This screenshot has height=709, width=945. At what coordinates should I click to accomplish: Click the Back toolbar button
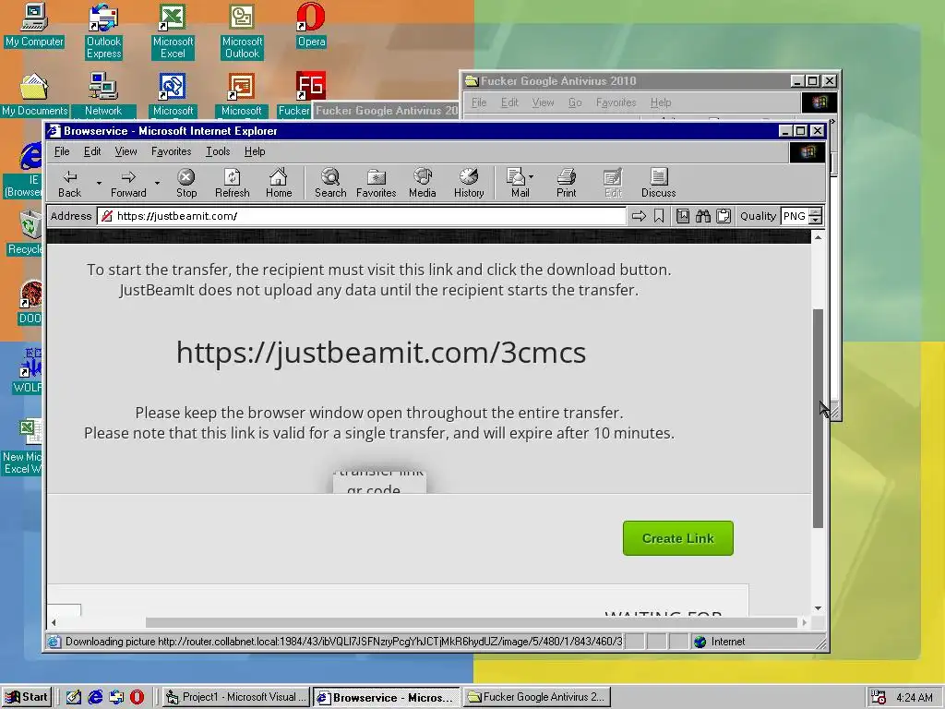pos(69,184)
